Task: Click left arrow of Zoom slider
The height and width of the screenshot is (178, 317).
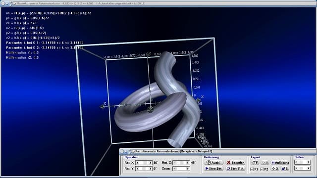Action: pos(175,169)
